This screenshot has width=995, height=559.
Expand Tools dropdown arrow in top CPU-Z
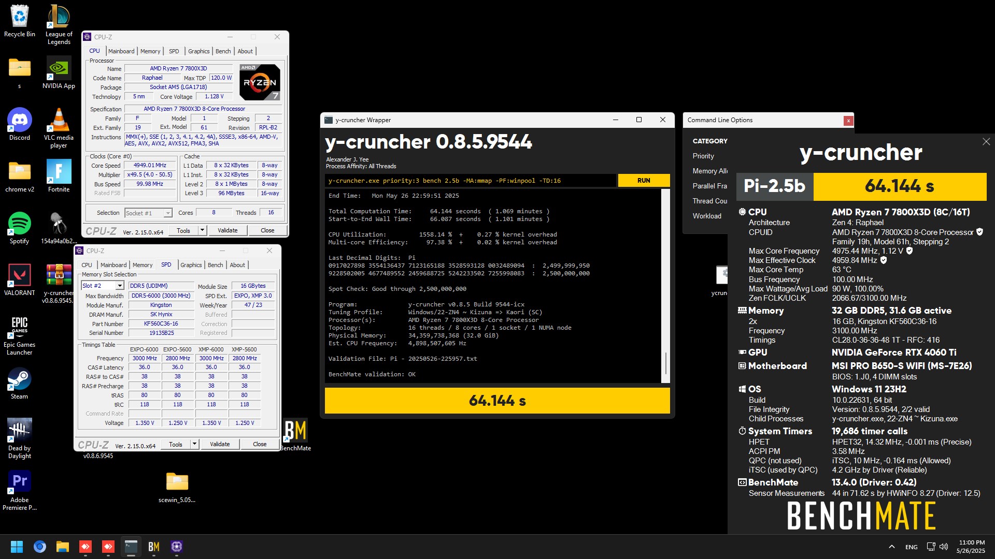click(x=203, y=230)
